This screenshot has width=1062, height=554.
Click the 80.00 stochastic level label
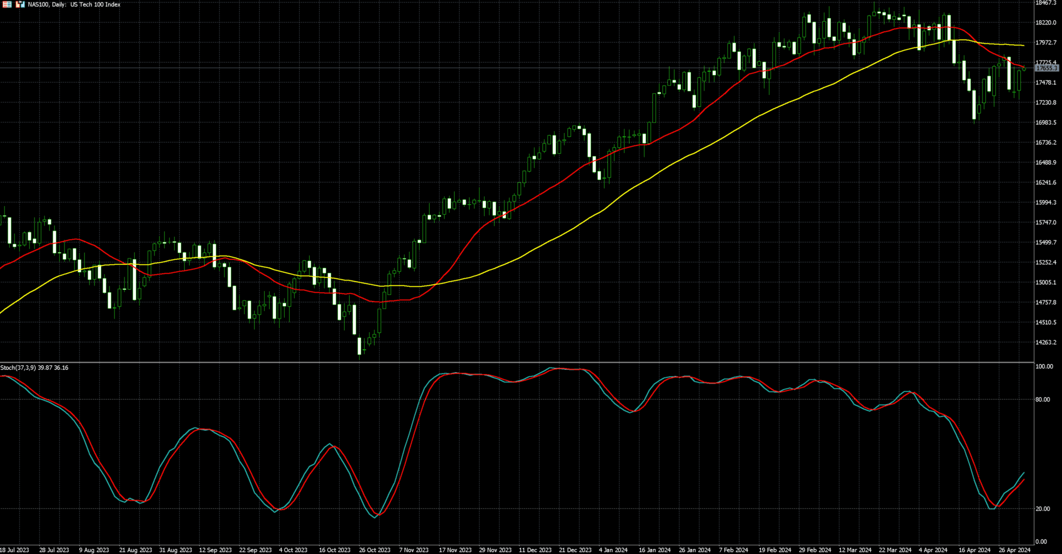(1043, 400)
